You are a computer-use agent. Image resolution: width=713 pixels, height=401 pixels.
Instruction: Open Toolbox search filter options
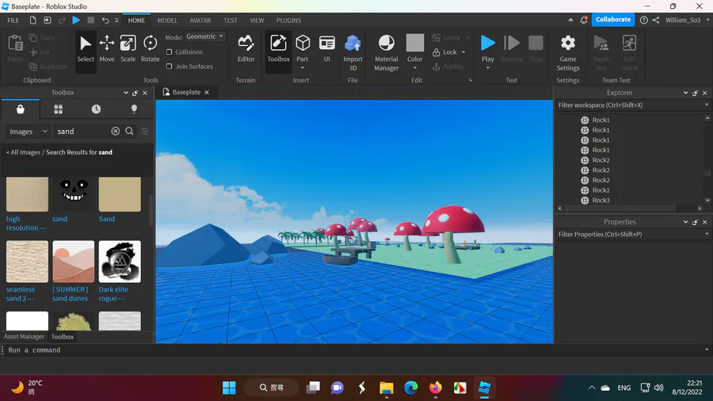tap(145, 131)
